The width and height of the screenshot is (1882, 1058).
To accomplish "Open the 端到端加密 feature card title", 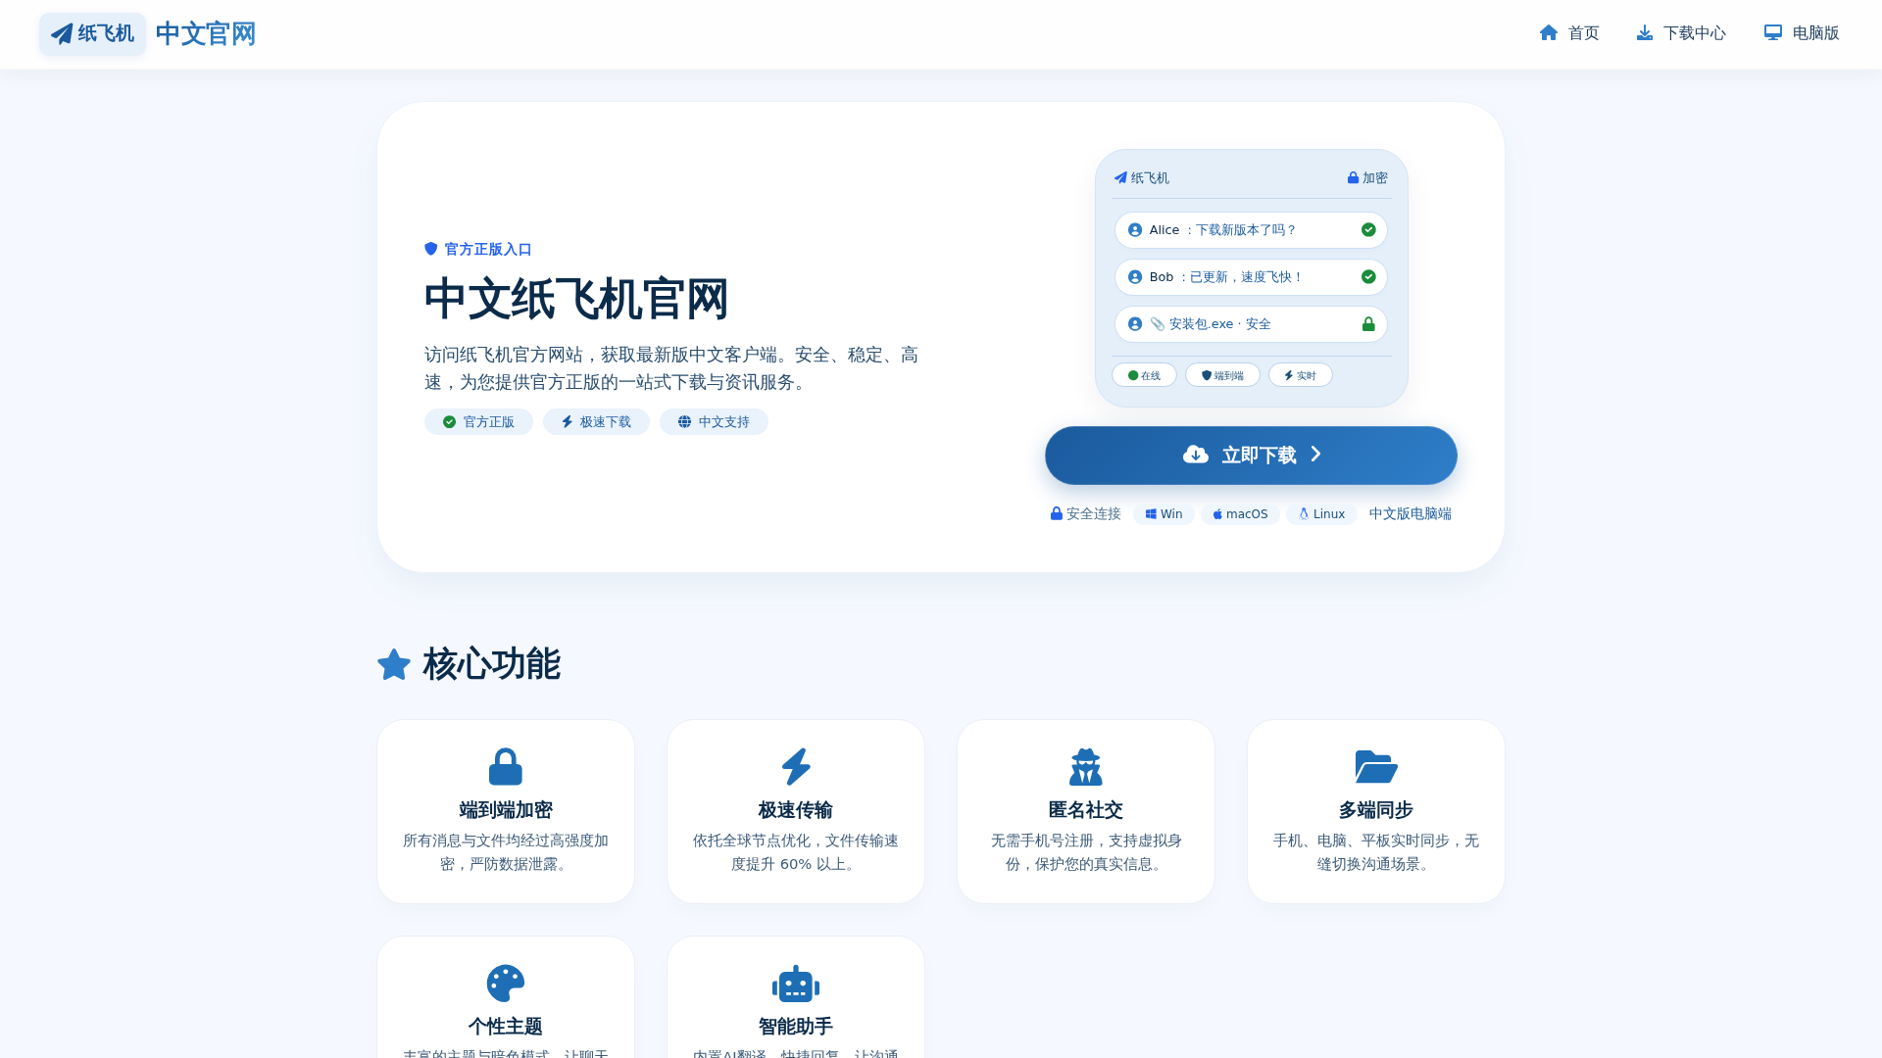I will coord(506,810).
